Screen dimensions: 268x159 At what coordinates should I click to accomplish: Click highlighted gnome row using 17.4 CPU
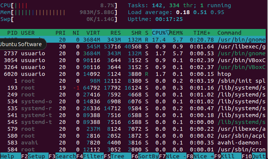click(133, 40)
